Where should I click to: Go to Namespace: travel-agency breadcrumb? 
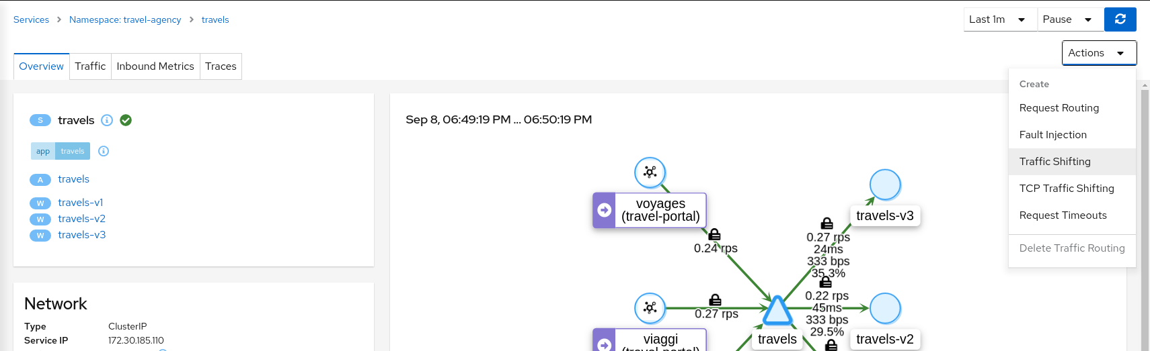[x=125, y=20]
